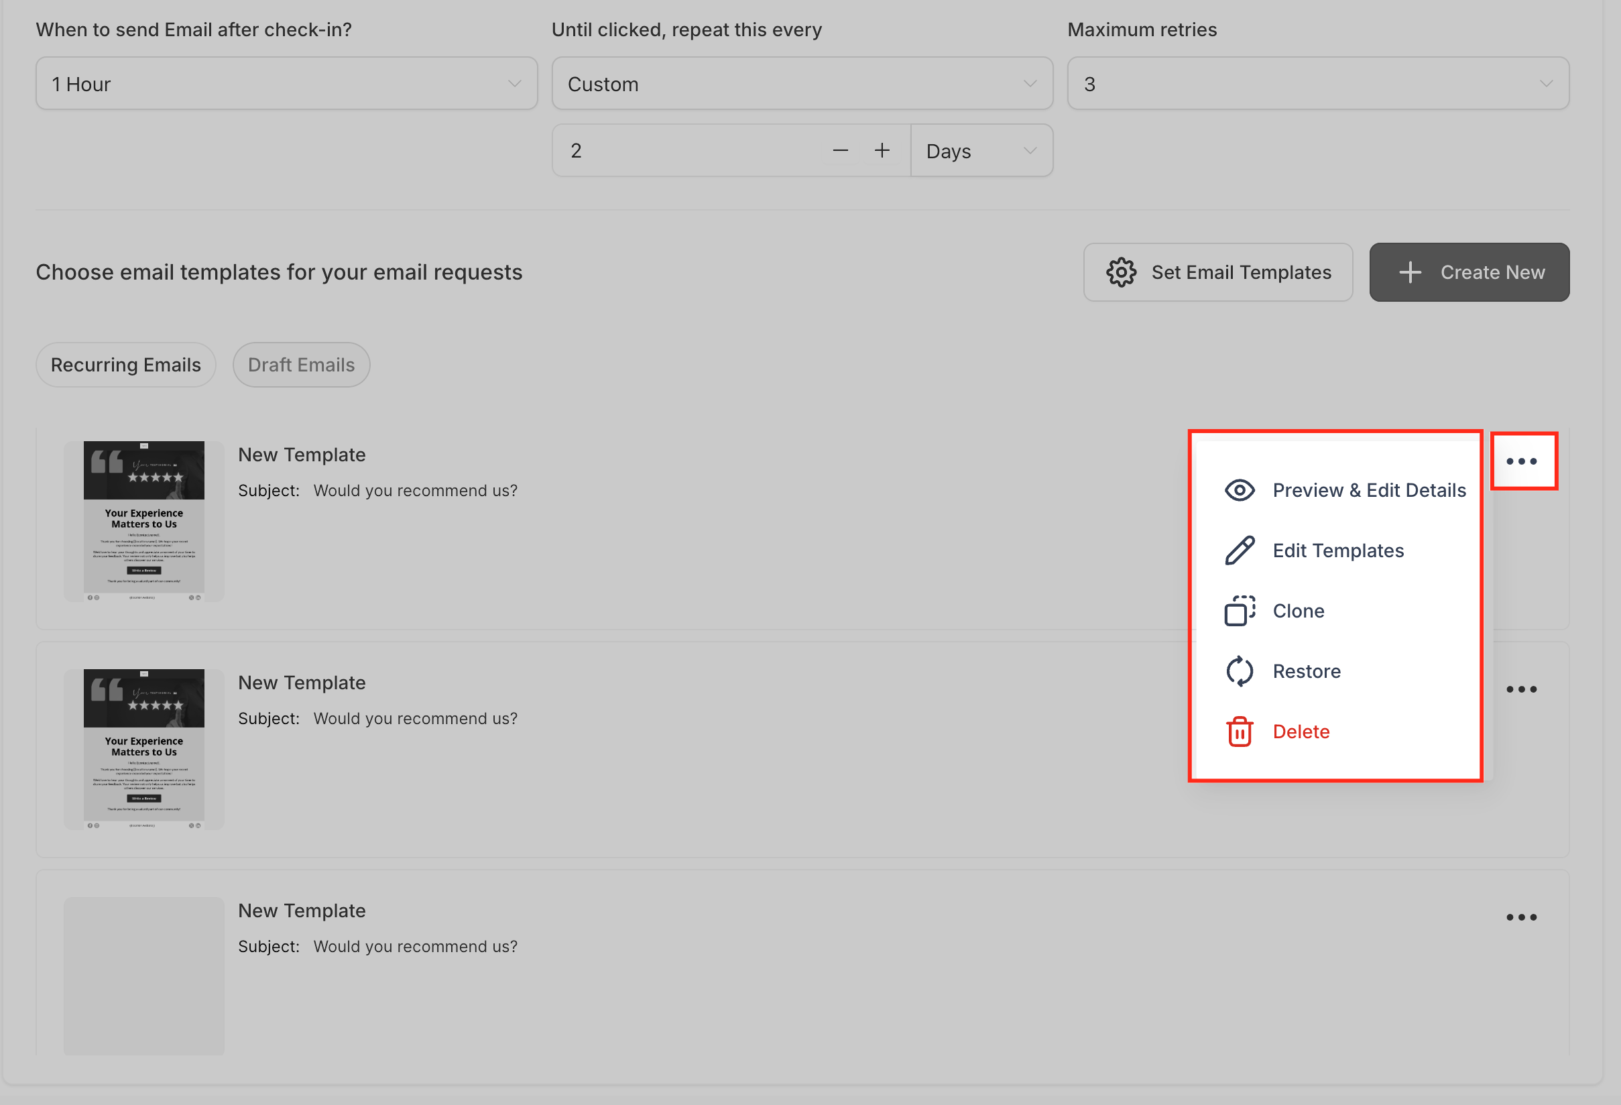Decrease the repeat interval with minus
Screen dimensions: 1621x1105
tap(841, 151)
